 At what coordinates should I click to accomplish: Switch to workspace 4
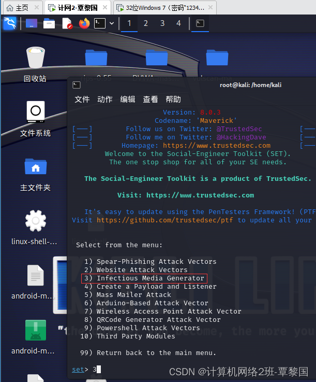[178, 23]
